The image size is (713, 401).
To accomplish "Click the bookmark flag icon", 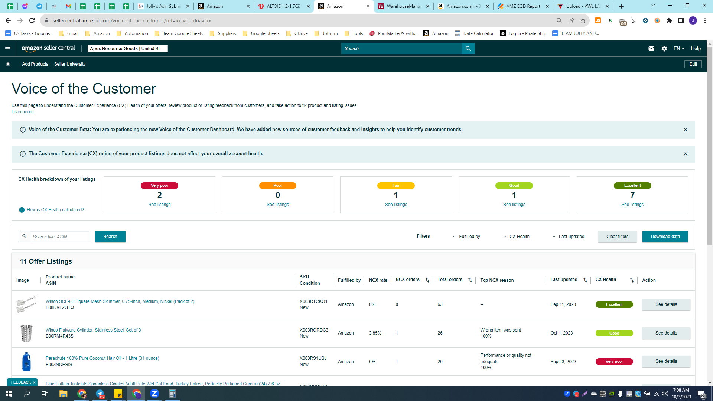I will [8, 64].
